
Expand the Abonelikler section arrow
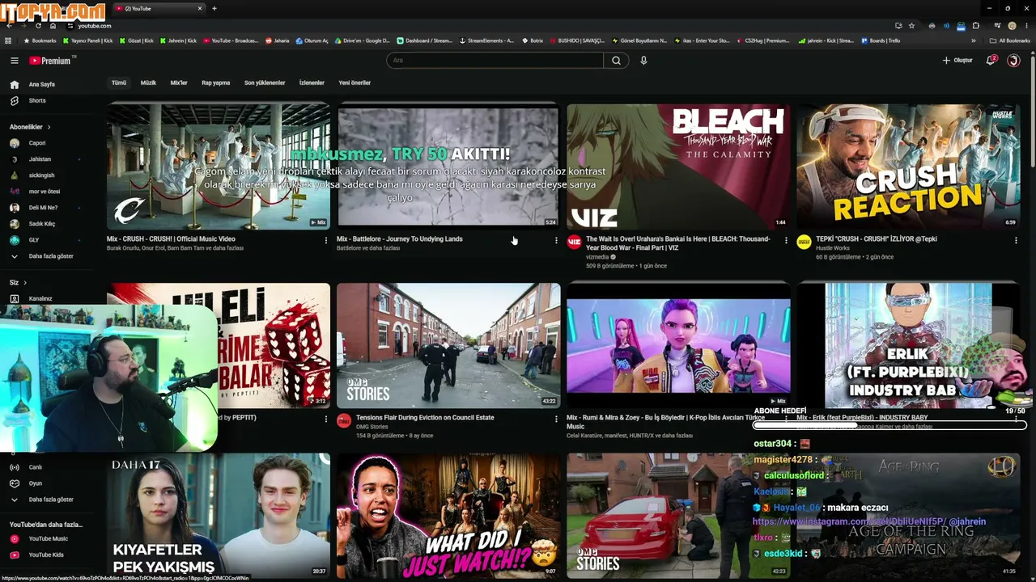click(49, 127)
